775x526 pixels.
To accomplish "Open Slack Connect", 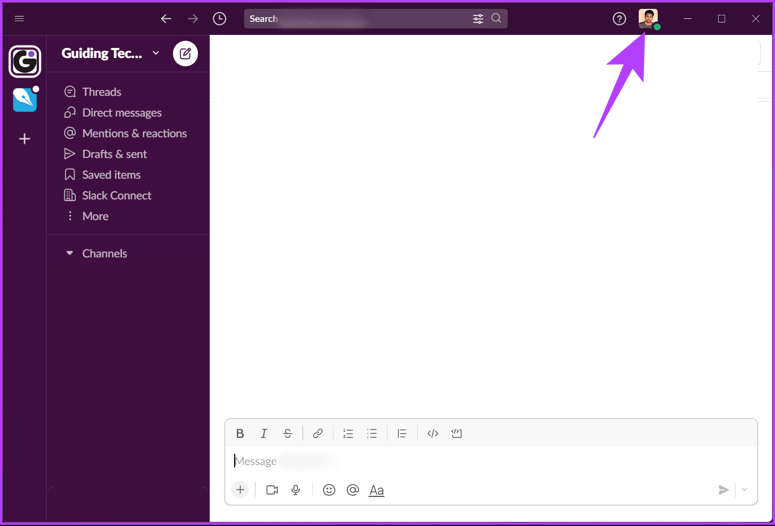I will 117,195.
